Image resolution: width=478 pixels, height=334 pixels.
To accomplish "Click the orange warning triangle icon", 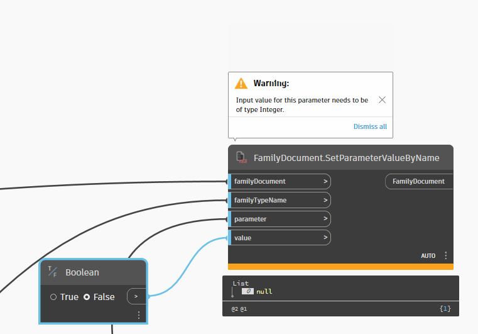I will coord(241,84).
